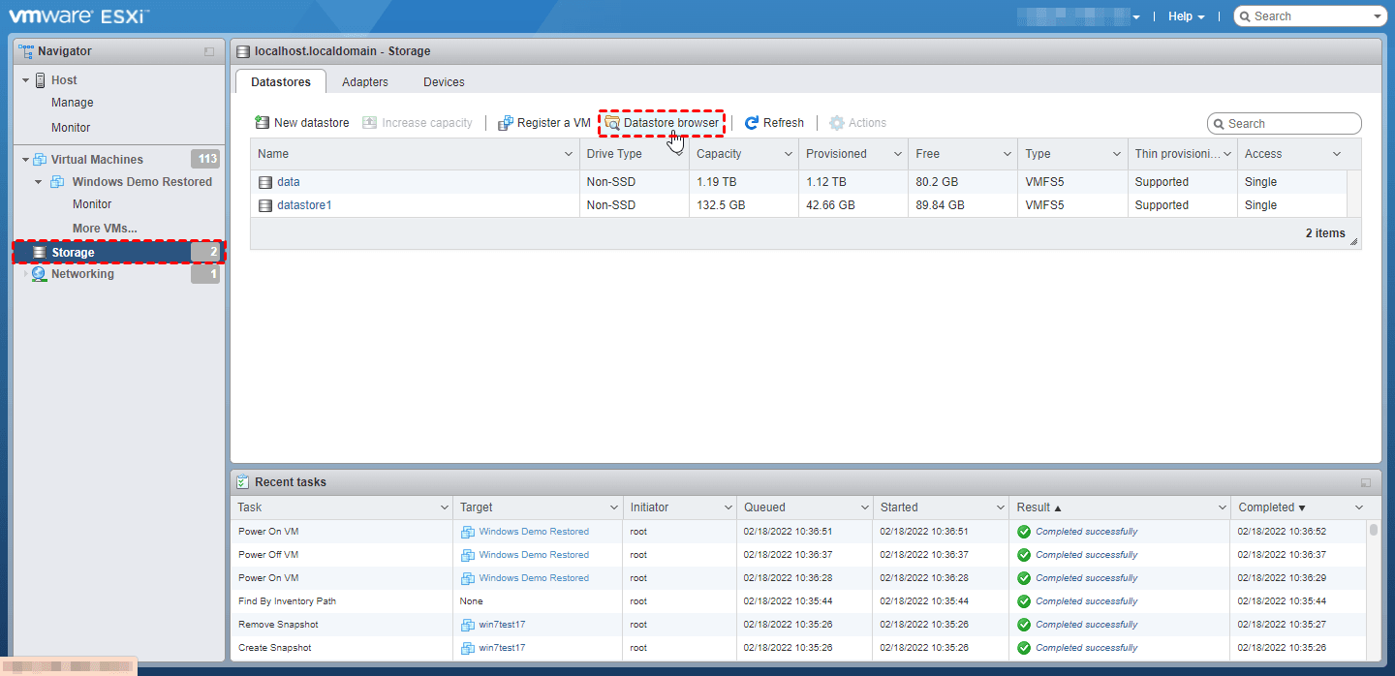This screenshot has height=676, width=1395.
Task: Open the Help menu
Action: (1186, 16)
